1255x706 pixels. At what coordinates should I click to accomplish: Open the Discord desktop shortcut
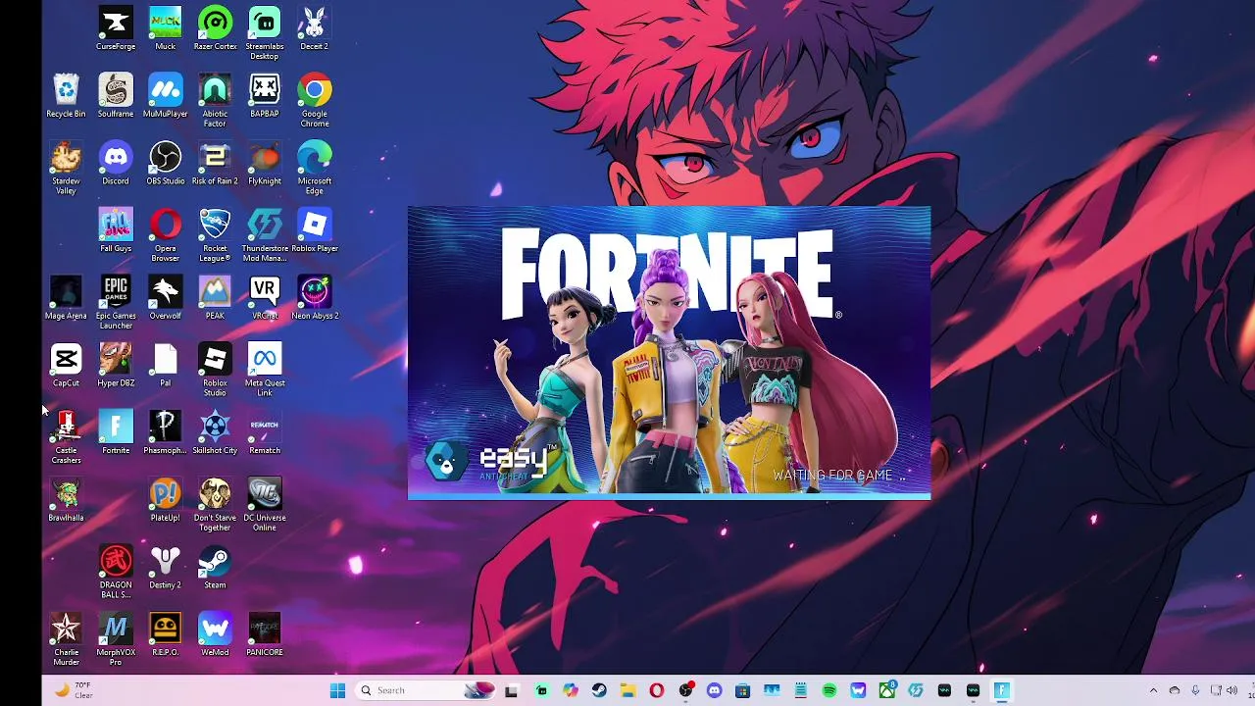click(116, 164)
